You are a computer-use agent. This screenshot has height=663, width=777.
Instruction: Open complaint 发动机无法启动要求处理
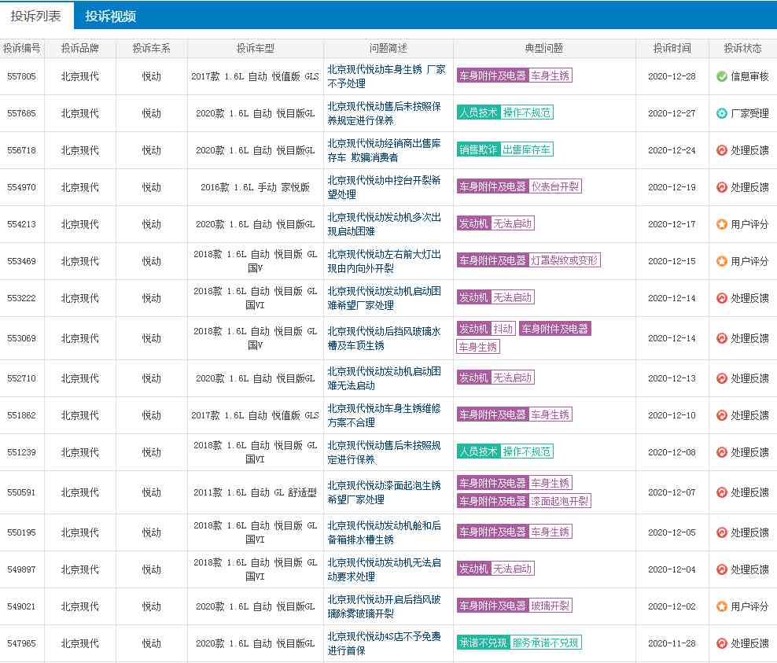pyautogui.click(x=384, y=570)
